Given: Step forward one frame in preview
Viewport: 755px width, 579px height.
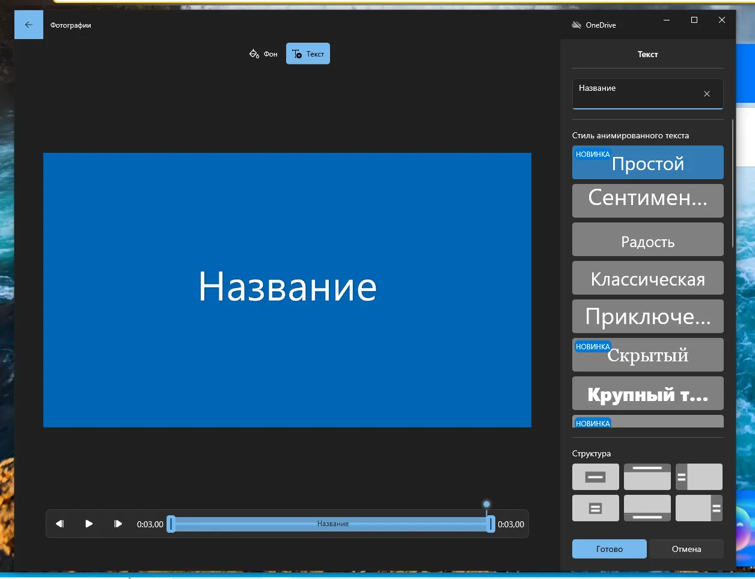Looking at the screenshot, I should point(118,524).
